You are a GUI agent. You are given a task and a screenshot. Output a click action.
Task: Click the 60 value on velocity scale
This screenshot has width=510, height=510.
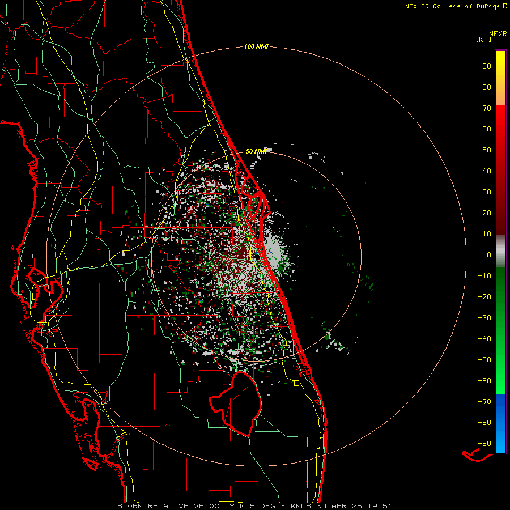point(487,129)
